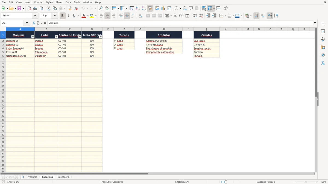The image size is (328, 184).
Task: Toggle Italic formatting
Action: 69,16
